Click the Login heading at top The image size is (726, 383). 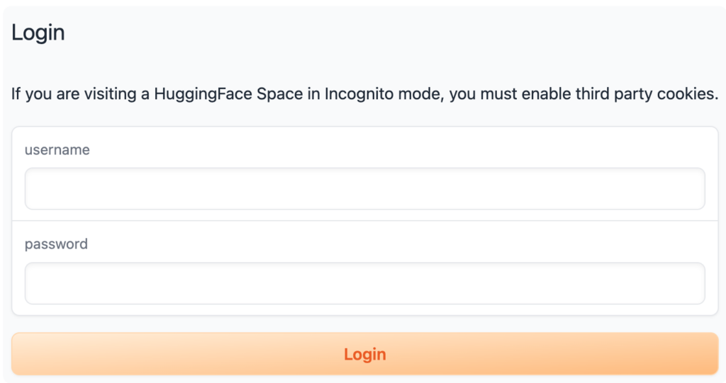click(x=38, y=33)
